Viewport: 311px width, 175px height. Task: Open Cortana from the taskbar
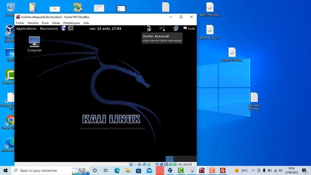(95, 171)
